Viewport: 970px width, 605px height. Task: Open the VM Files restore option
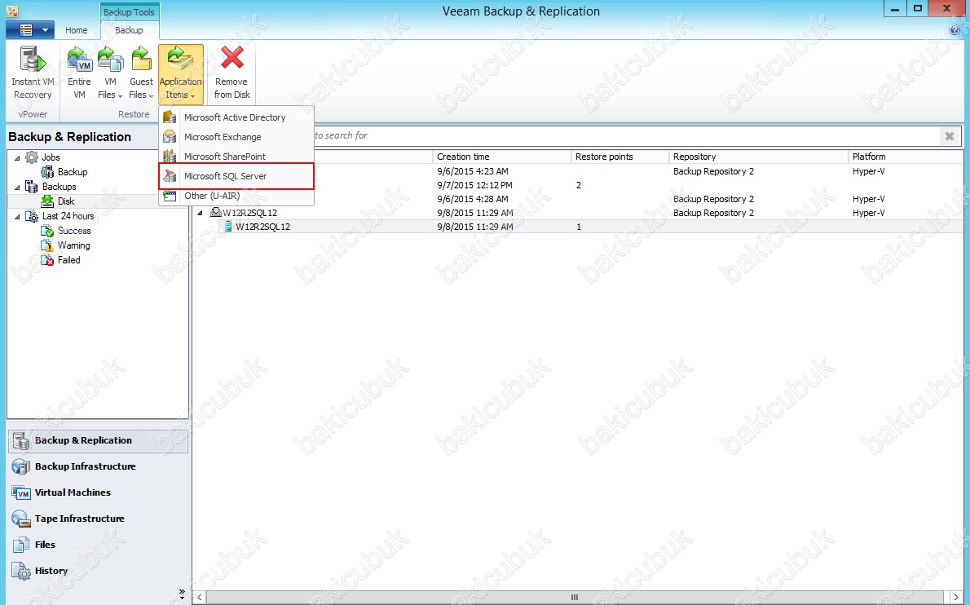tap(110, 73)
